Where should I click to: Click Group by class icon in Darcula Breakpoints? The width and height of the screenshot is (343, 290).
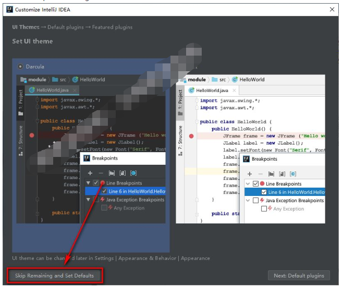click(x=133, y=173)
